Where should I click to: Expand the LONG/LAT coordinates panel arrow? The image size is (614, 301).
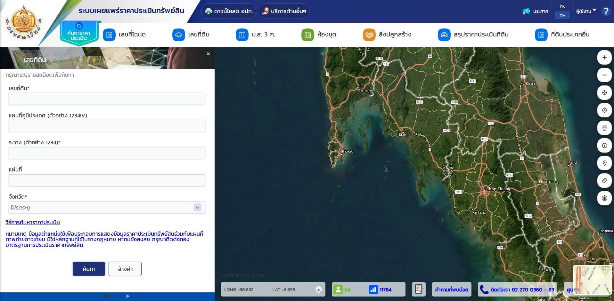tap(318, 289)
